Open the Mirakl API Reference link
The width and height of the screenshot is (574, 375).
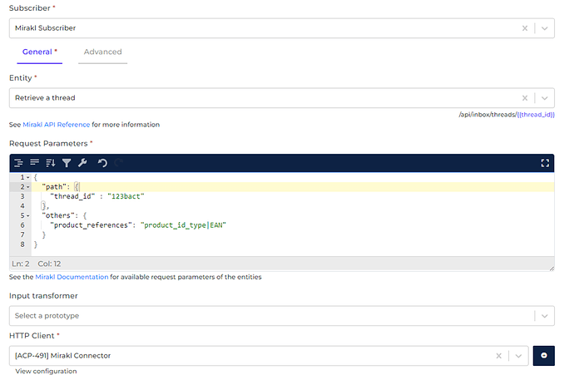pyautogui.click(x=57, y=125)
